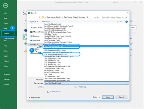
Task: Choose CSV UTF-8 (Comma delimited) type
Action: click(x=87, y=32)
